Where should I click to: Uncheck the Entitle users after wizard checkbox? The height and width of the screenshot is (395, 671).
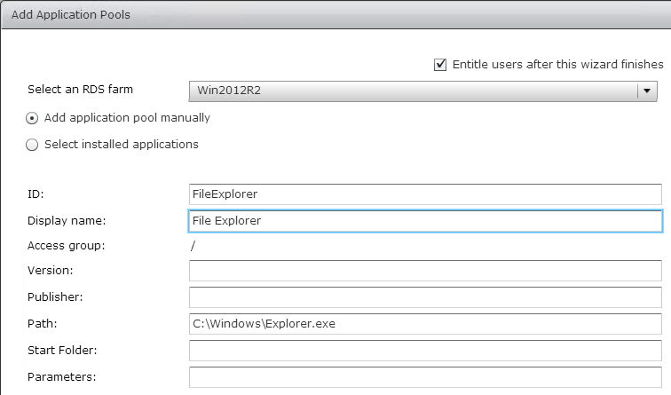[440, 65]
